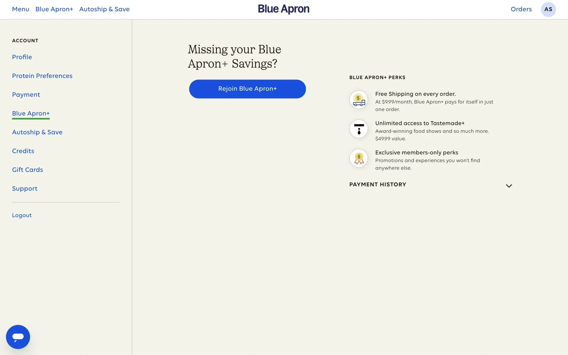
Task: Open Profile in account sidebar
Action: click(x=22, y=57)
